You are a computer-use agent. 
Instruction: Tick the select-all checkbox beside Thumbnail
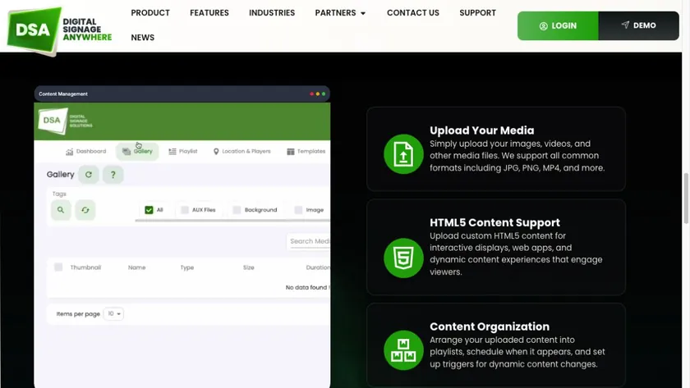pos(58,267)
